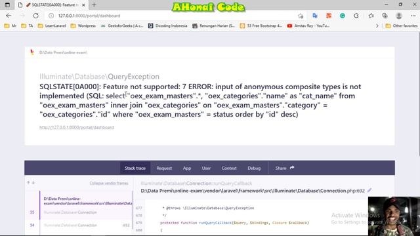Viewport: 420px width, 236px height.
Task: Open the orange extension icon in the toolbar
Action: (x=329, y=16)
